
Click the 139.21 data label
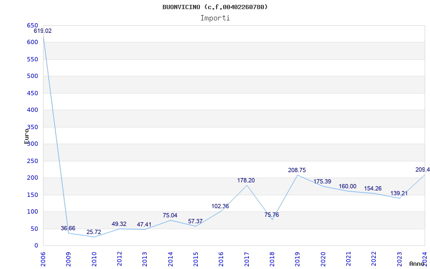(x=399, y=194)
